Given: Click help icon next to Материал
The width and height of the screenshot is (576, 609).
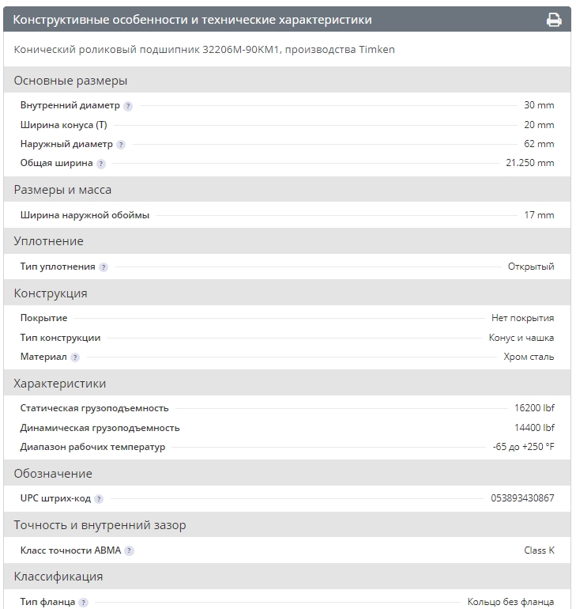Looking at the screenshot, I should [75, 357].
